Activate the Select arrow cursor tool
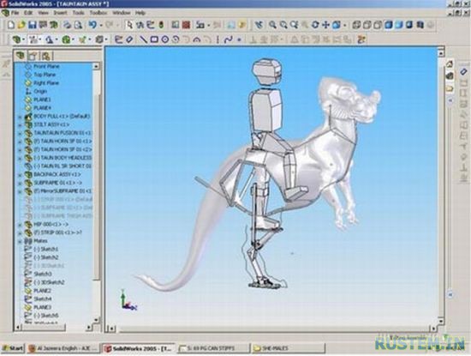This screenshot has width=471, height=356. [129, 25]
